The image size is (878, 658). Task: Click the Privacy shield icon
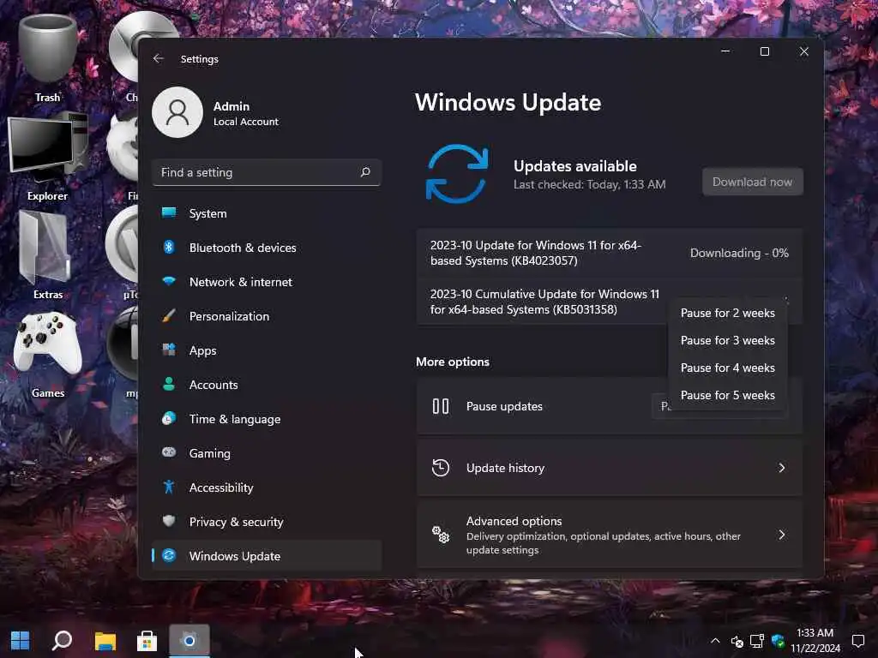[x=169, y=521]
